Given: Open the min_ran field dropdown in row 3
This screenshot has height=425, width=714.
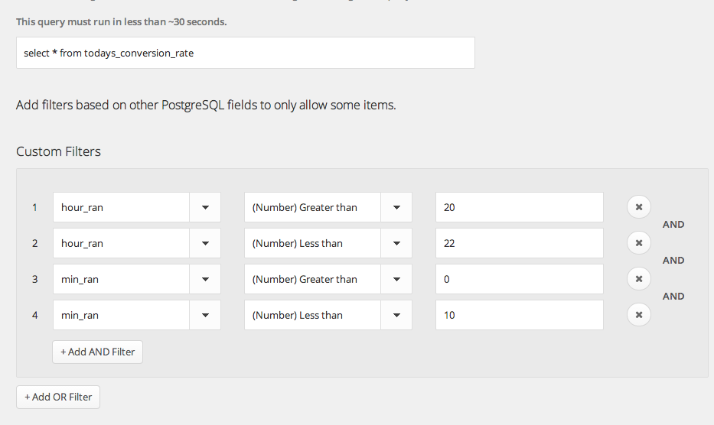Looking at the screenshot, I should (x=205, y=279).
